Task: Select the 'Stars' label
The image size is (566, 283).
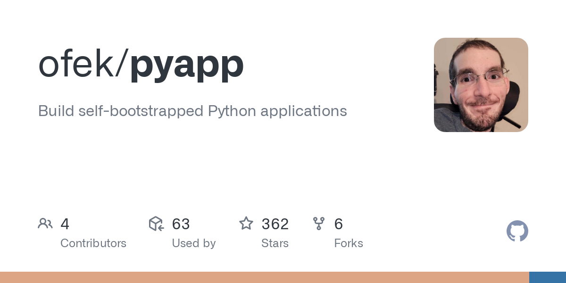Action: pos(275,243)
